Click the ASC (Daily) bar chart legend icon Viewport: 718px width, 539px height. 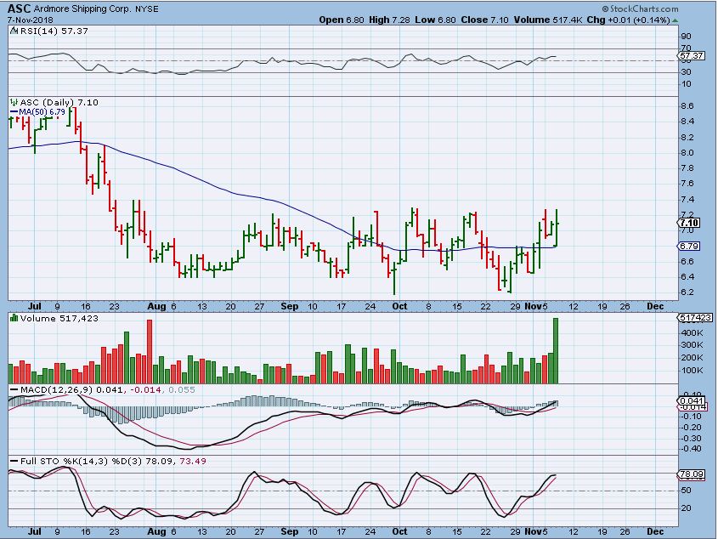click(x=14, y=103)
